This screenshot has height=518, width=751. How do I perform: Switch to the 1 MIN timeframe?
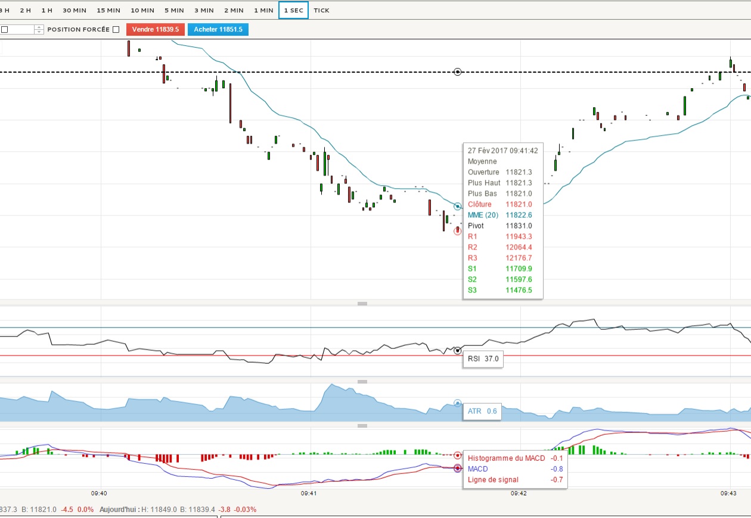pos(263,11)
